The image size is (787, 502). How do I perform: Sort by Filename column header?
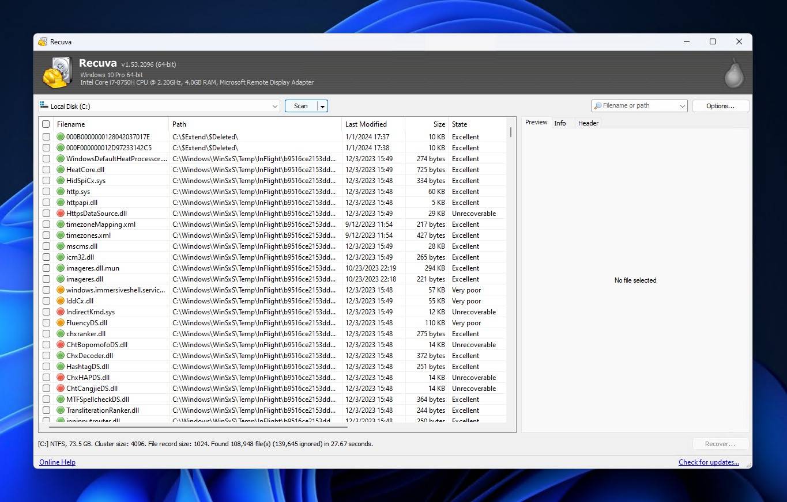pos(111,124)
